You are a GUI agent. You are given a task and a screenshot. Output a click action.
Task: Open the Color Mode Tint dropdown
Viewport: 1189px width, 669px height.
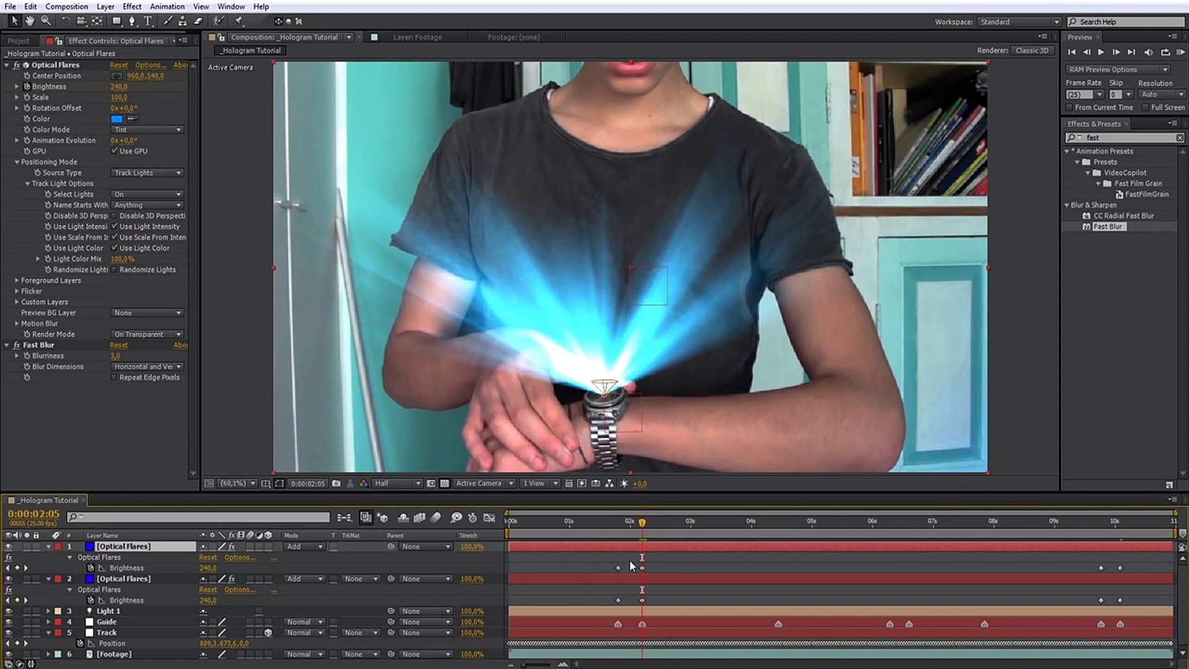click(x=147, y=130)
